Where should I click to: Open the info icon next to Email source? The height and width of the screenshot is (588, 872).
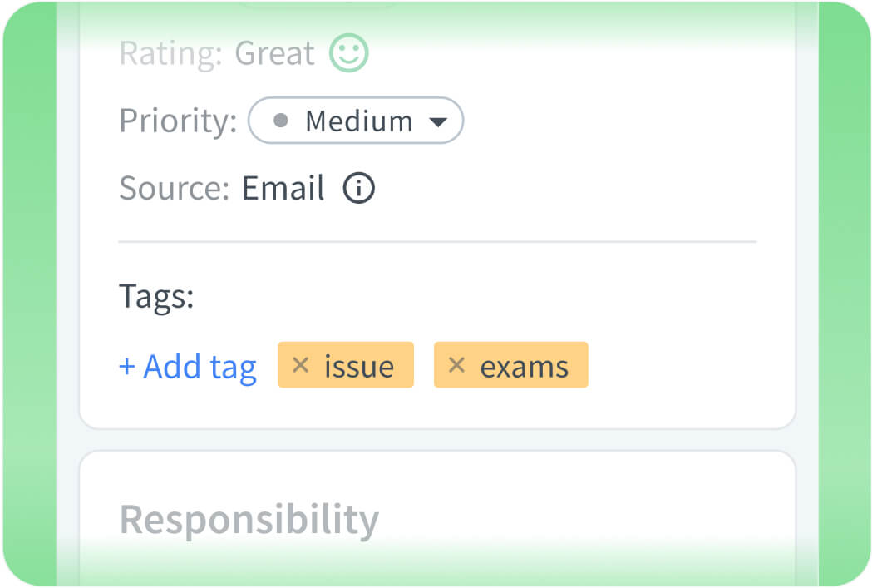point(359,188)
